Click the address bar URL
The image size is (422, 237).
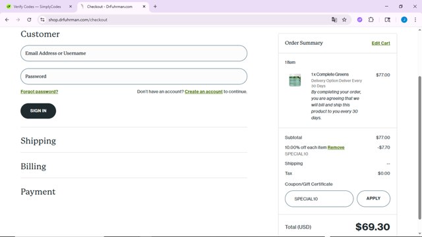coord(78,20)
